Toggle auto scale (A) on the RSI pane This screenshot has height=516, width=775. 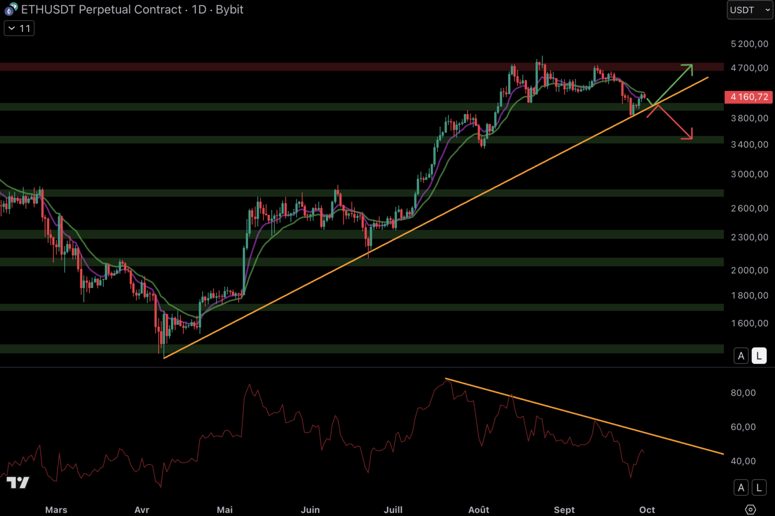(741, 487)
